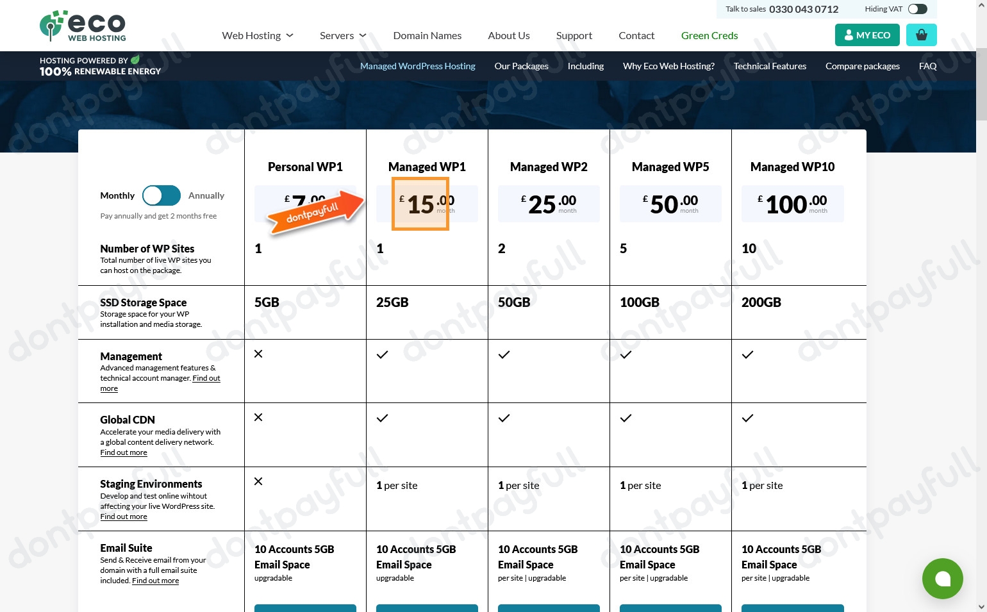This screenshot has height=612, width=987.
Task: Click the Management checkmark under Managed WP10
Action: click(747, 354)
